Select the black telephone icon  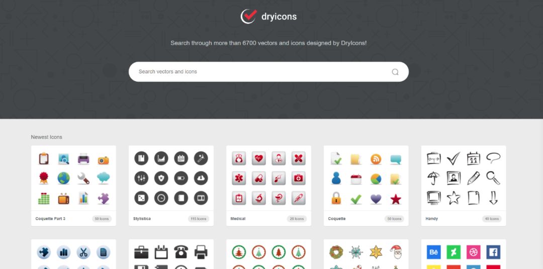point(181,252)
